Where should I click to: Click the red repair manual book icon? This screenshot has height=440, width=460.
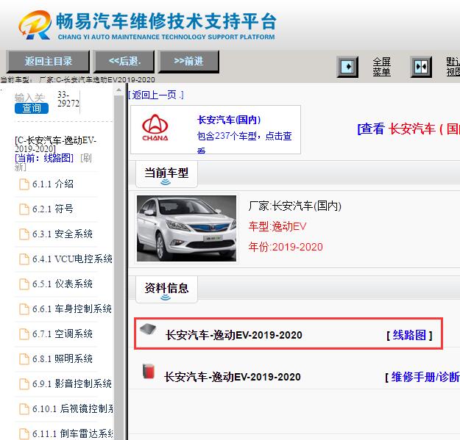pyautogui.click(x=149, y=372)
